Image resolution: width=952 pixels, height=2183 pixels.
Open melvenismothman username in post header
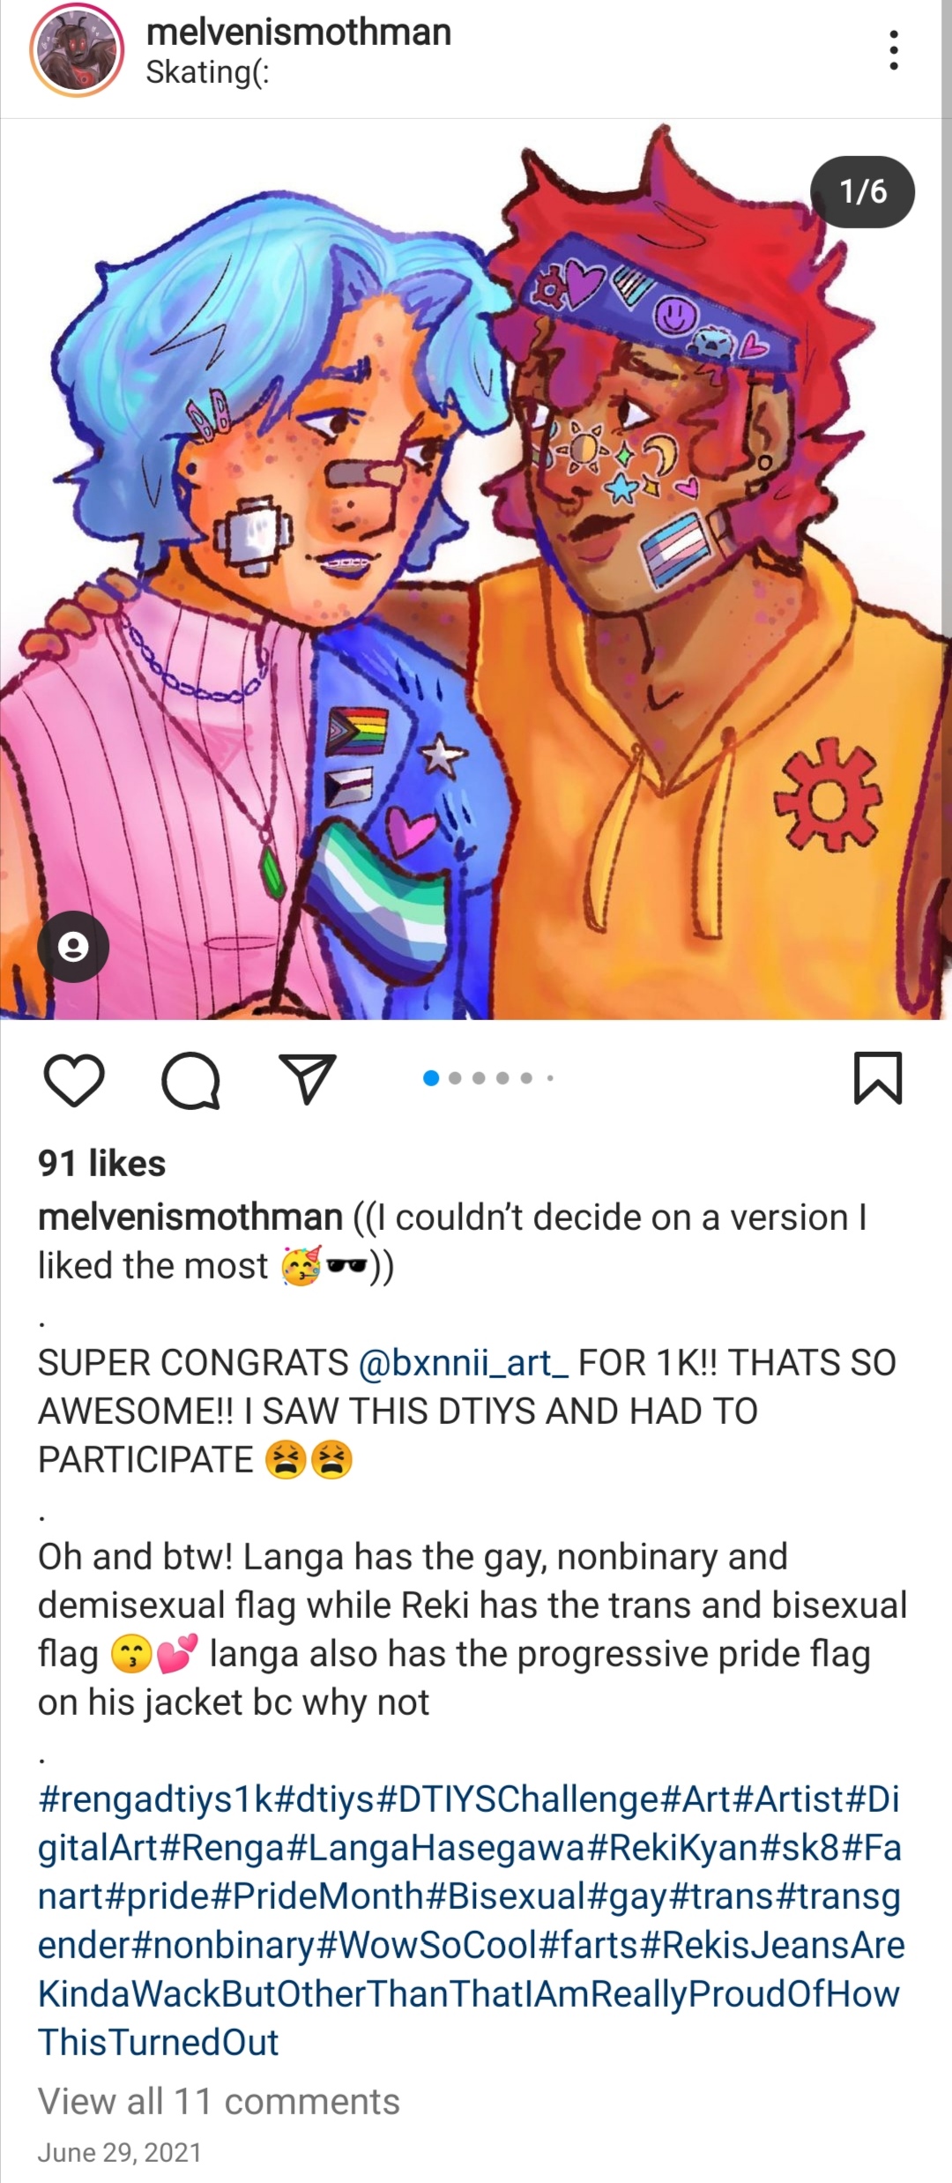[x=298, y=33]
